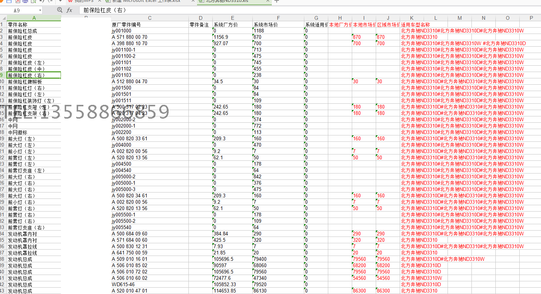This screenshot has height=294, width=541.
Task: Select price cell 1156.9
Action: pyautogui.click(x=232, y=37)
